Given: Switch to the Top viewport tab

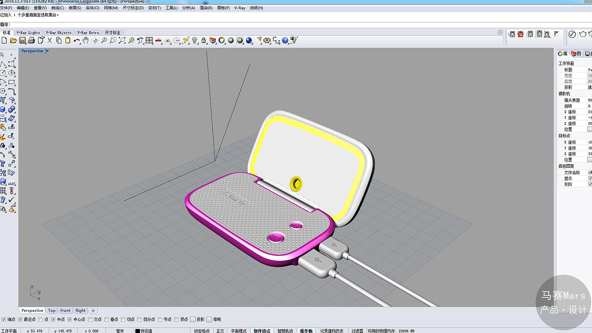Looking at the screenshot, I should click(52, 311).
